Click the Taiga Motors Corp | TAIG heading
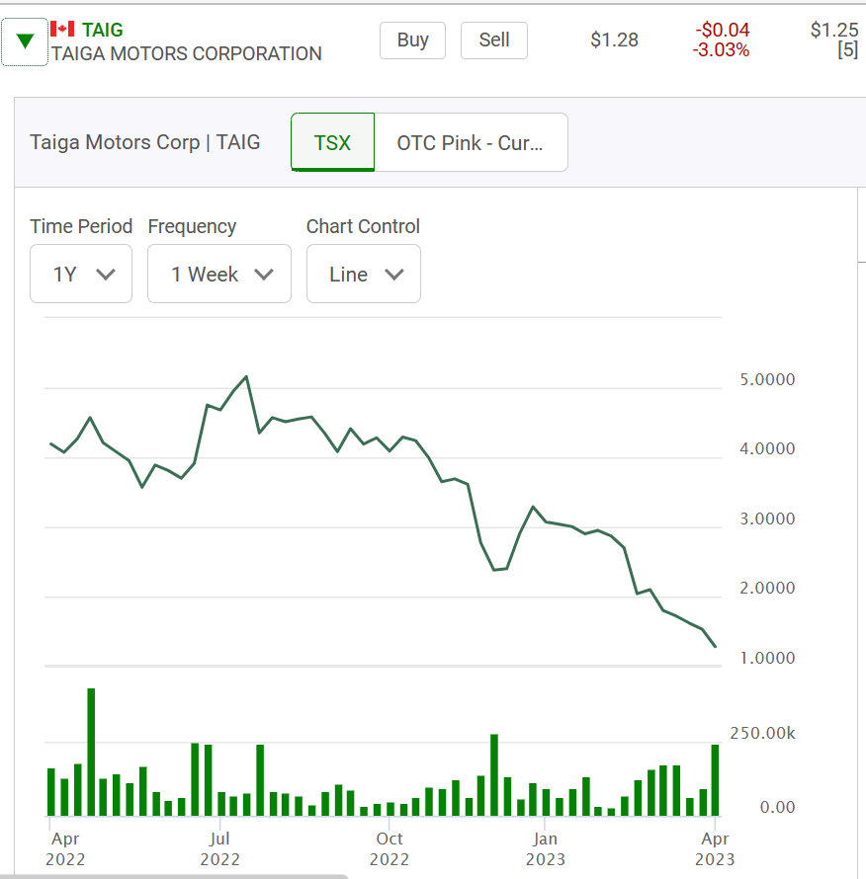Screen dimensions: 866x879 pos(144,142)
